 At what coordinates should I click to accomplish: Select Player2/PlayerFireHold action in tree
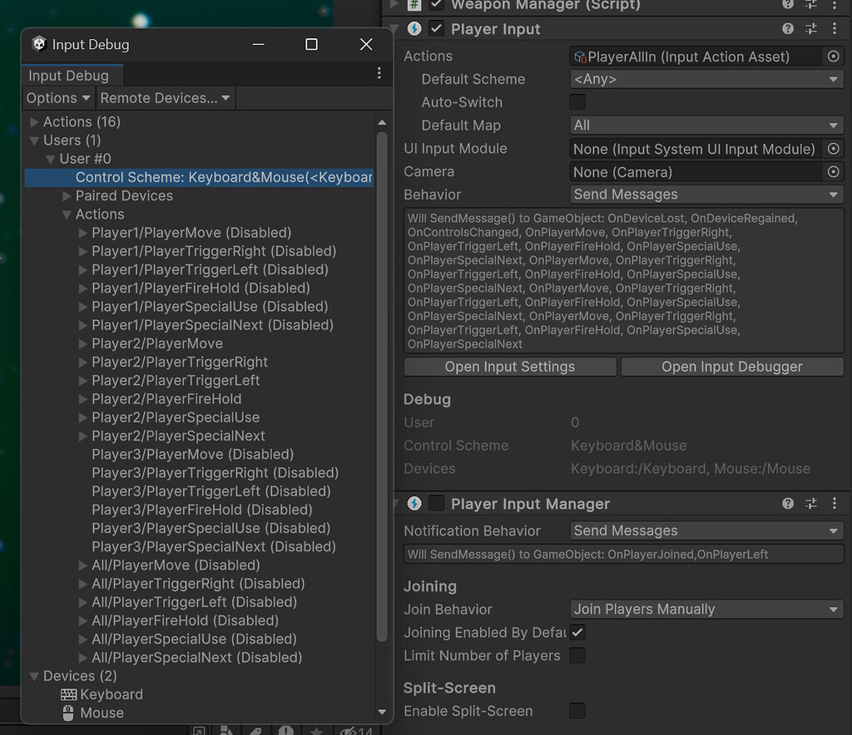pyautogui.click(x=166, y=399)
